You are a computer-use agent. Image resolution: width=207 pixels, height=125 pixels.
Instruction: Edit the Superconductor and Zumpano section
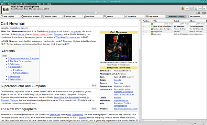[94, 85]
